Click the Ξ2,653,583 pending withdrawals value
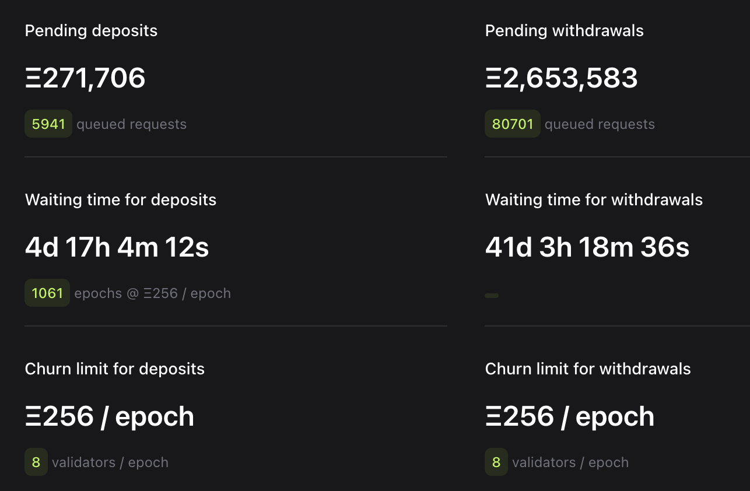Screen dimensions: 750x491 pyautogui.click(x=561, y=78)
